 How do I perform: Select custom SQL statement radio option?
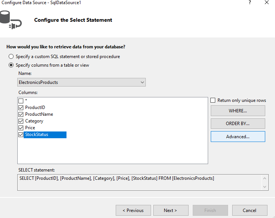[11, 57]
